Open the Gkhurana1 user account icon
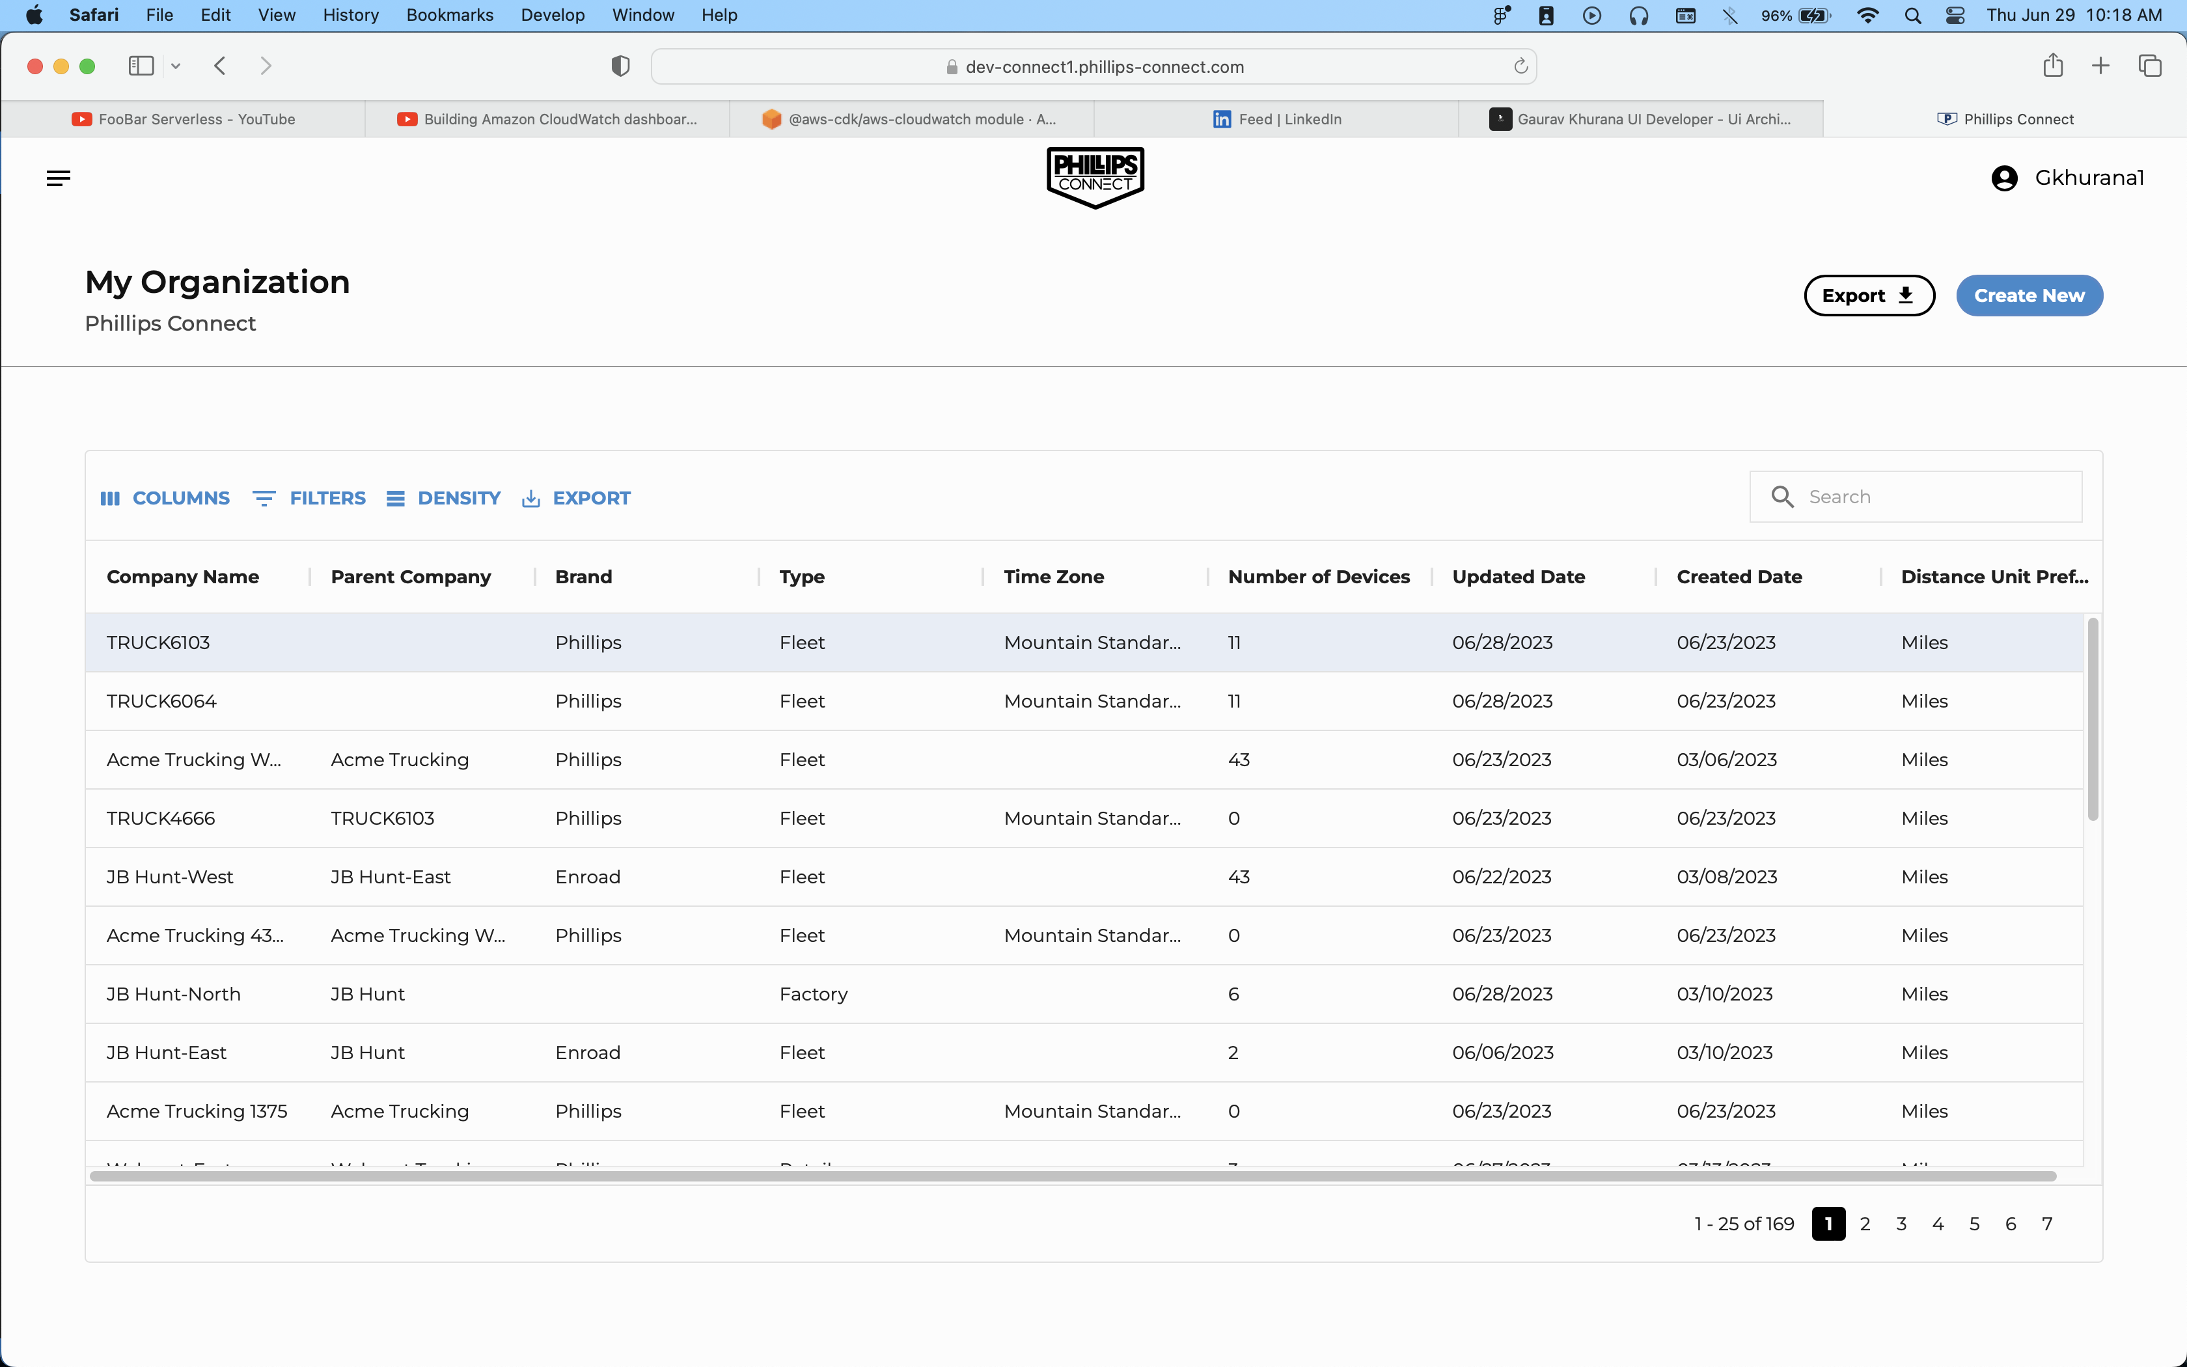The height and width of the screenshot is (1367, 2187). (x=2003, y=178)
